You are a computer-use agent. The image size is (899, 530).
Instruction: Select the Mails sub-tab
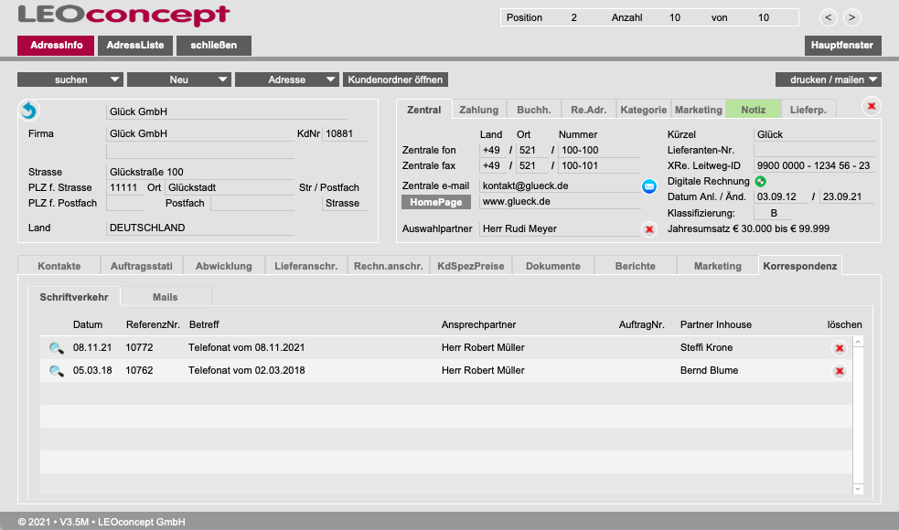pyautogui.click(x=166, y=297)
